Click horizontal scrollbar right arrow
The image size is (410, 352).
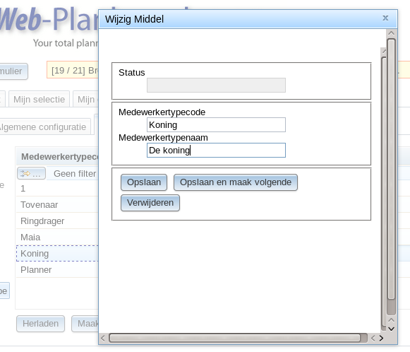tap(381, 338)
